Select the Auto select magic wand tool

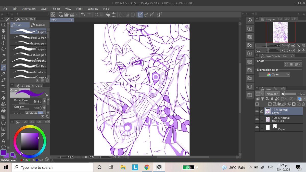(x=4, y=55)
